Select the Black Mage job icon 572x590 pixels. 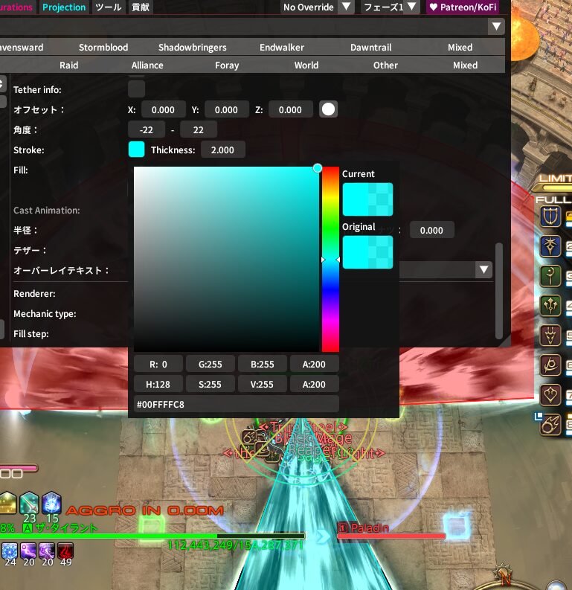pos(550,424)
